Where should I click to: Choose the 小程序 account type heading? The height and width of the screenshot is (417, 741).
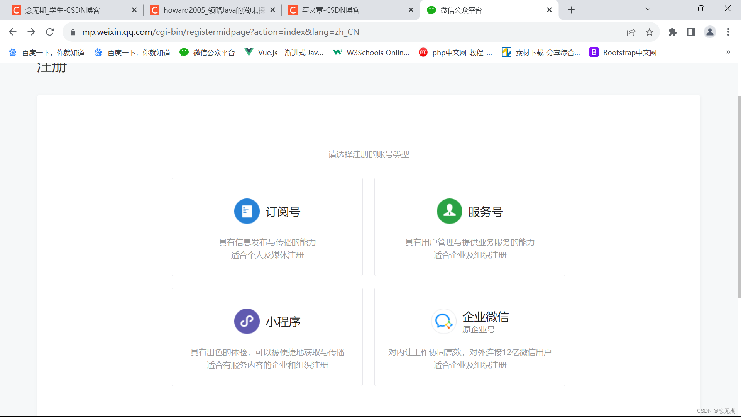pos(283,322)
